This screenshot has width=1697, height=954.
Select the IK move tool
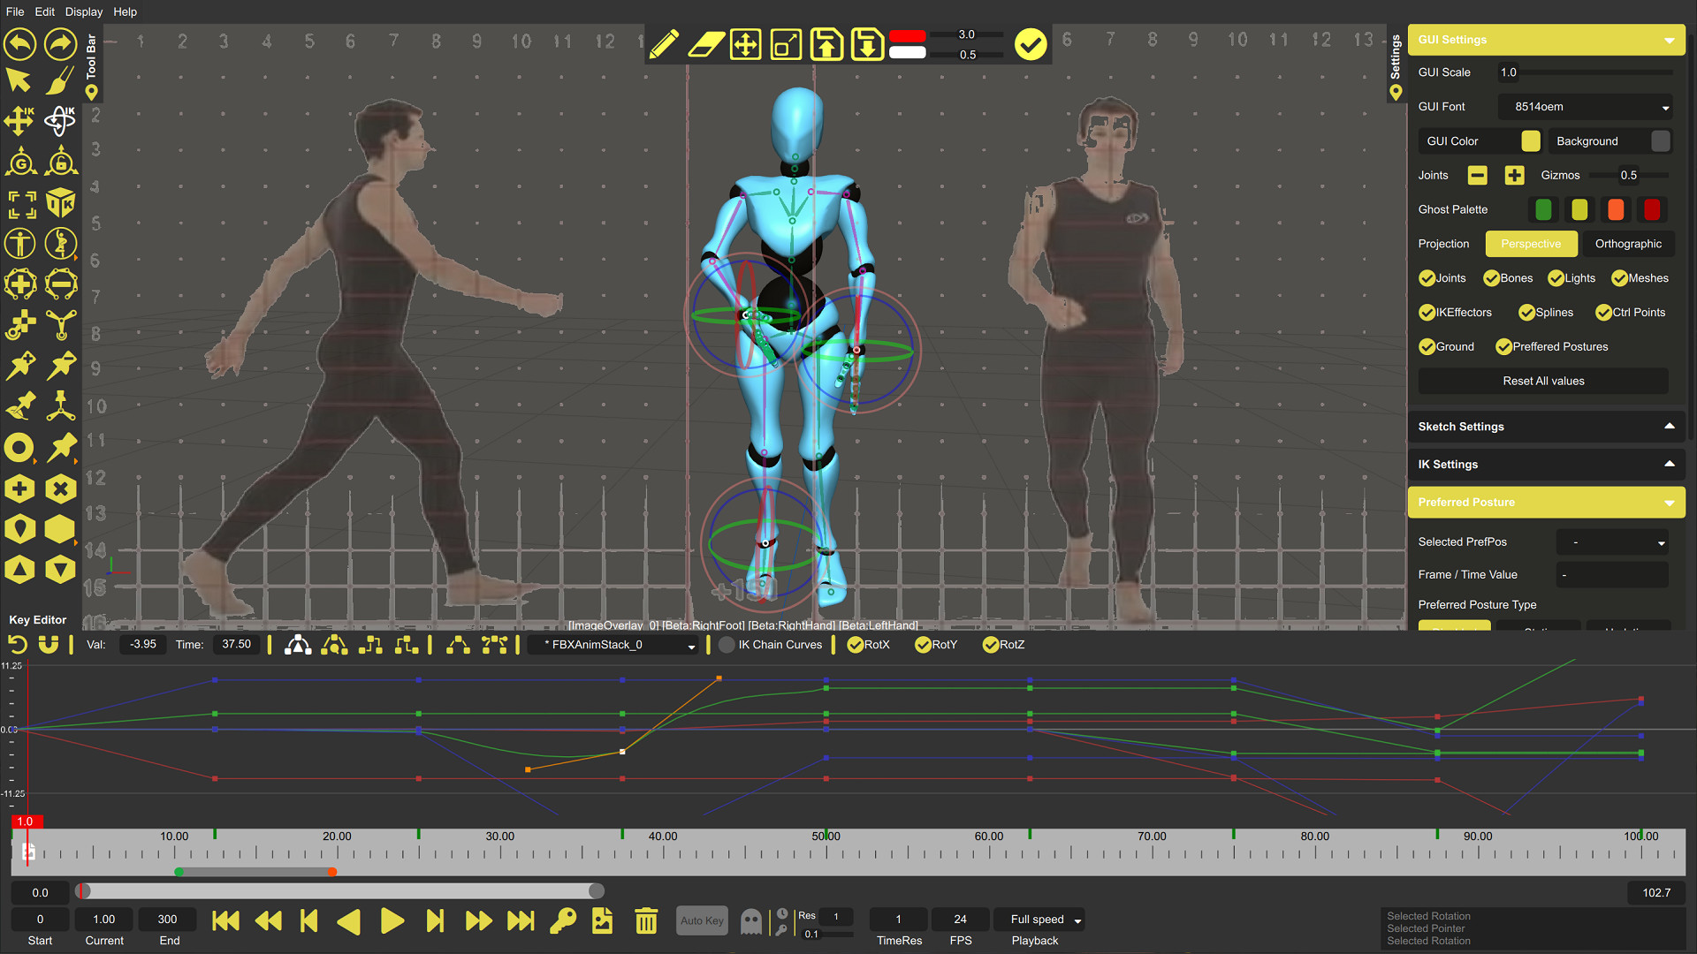coord(19,121)
